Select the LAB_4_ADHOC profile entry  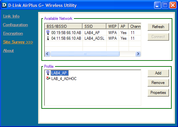pyautogui.click(x=64, y=79)
